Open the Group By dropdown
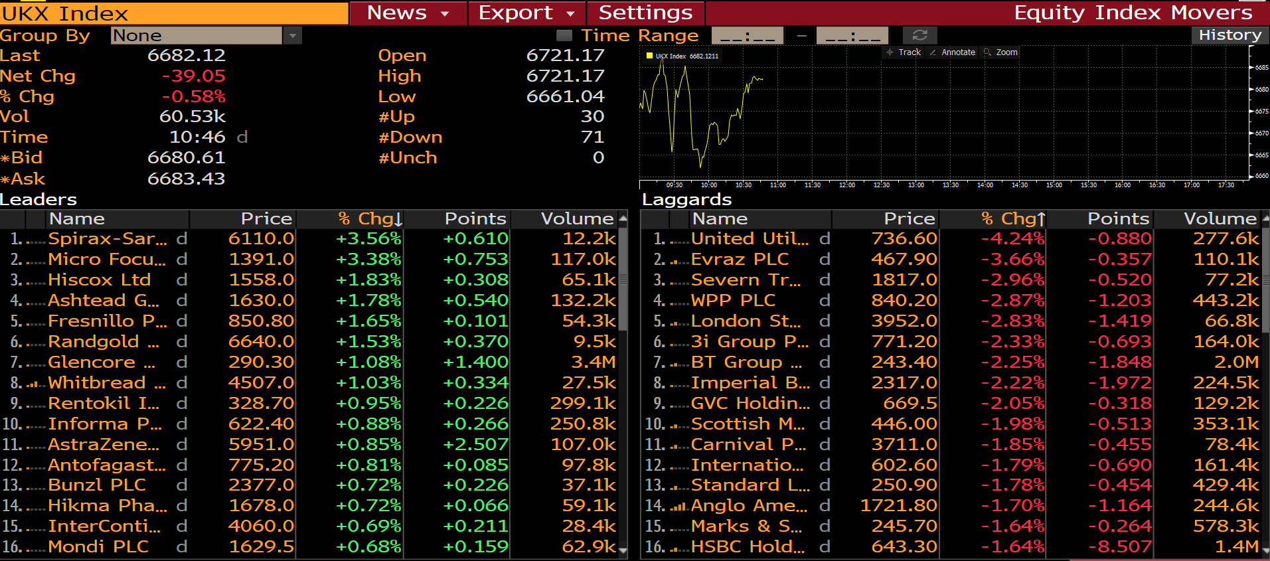 click(292, 35)
